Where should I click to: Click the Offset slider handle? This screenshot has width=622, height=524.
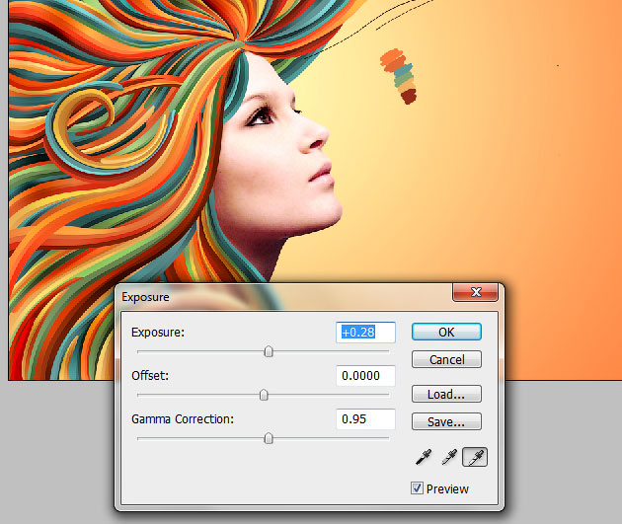264,395
